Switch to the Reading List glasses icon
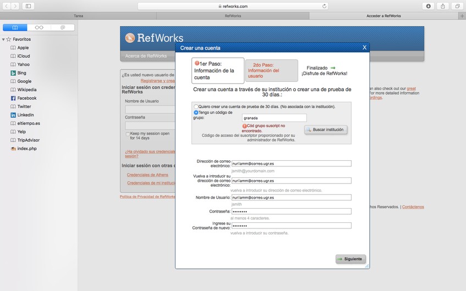The image size is (466, 291). [x=38, y=27]
